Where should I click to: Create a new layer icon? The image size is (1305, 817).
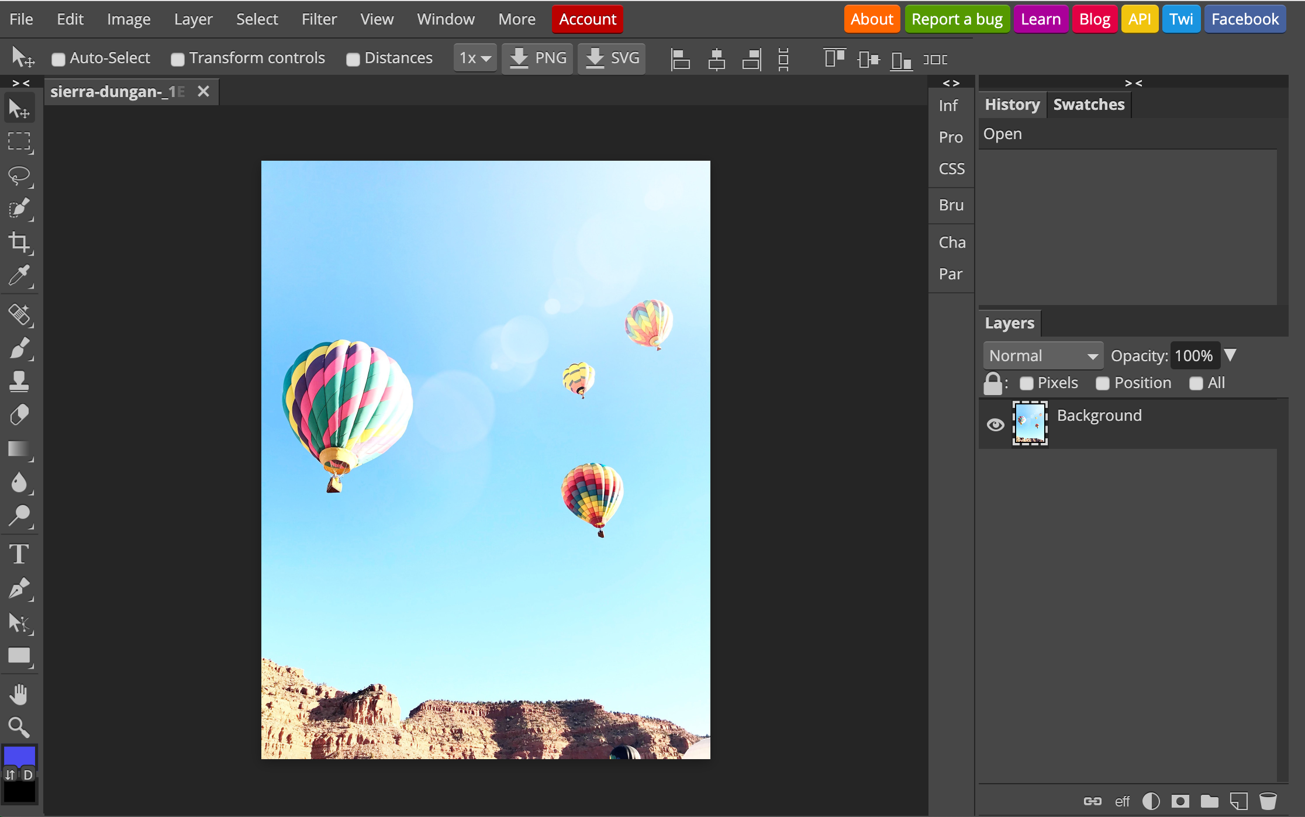pos(1238,801)
